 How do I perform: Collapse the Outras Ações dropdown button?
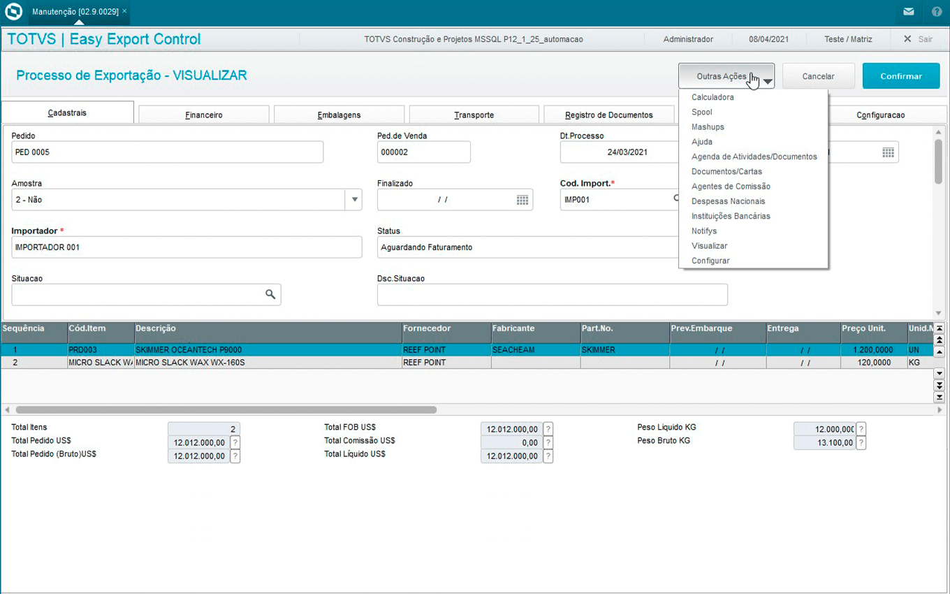726,76
